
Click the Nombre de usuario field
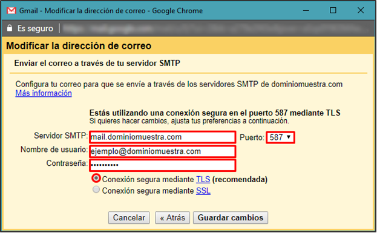163,151
